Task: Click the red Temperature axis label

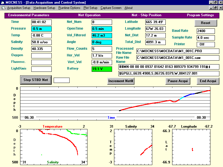Action: click(53, 127)
